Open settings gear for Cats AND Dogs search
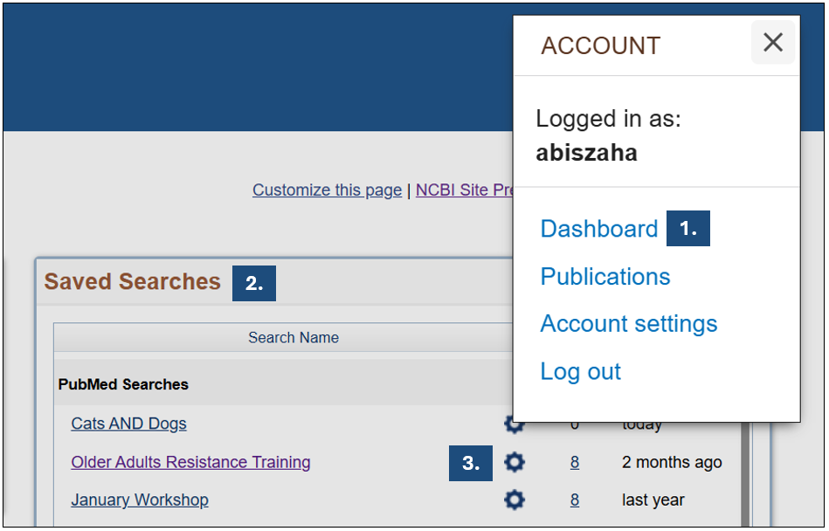829x531 pixels. 514,424
